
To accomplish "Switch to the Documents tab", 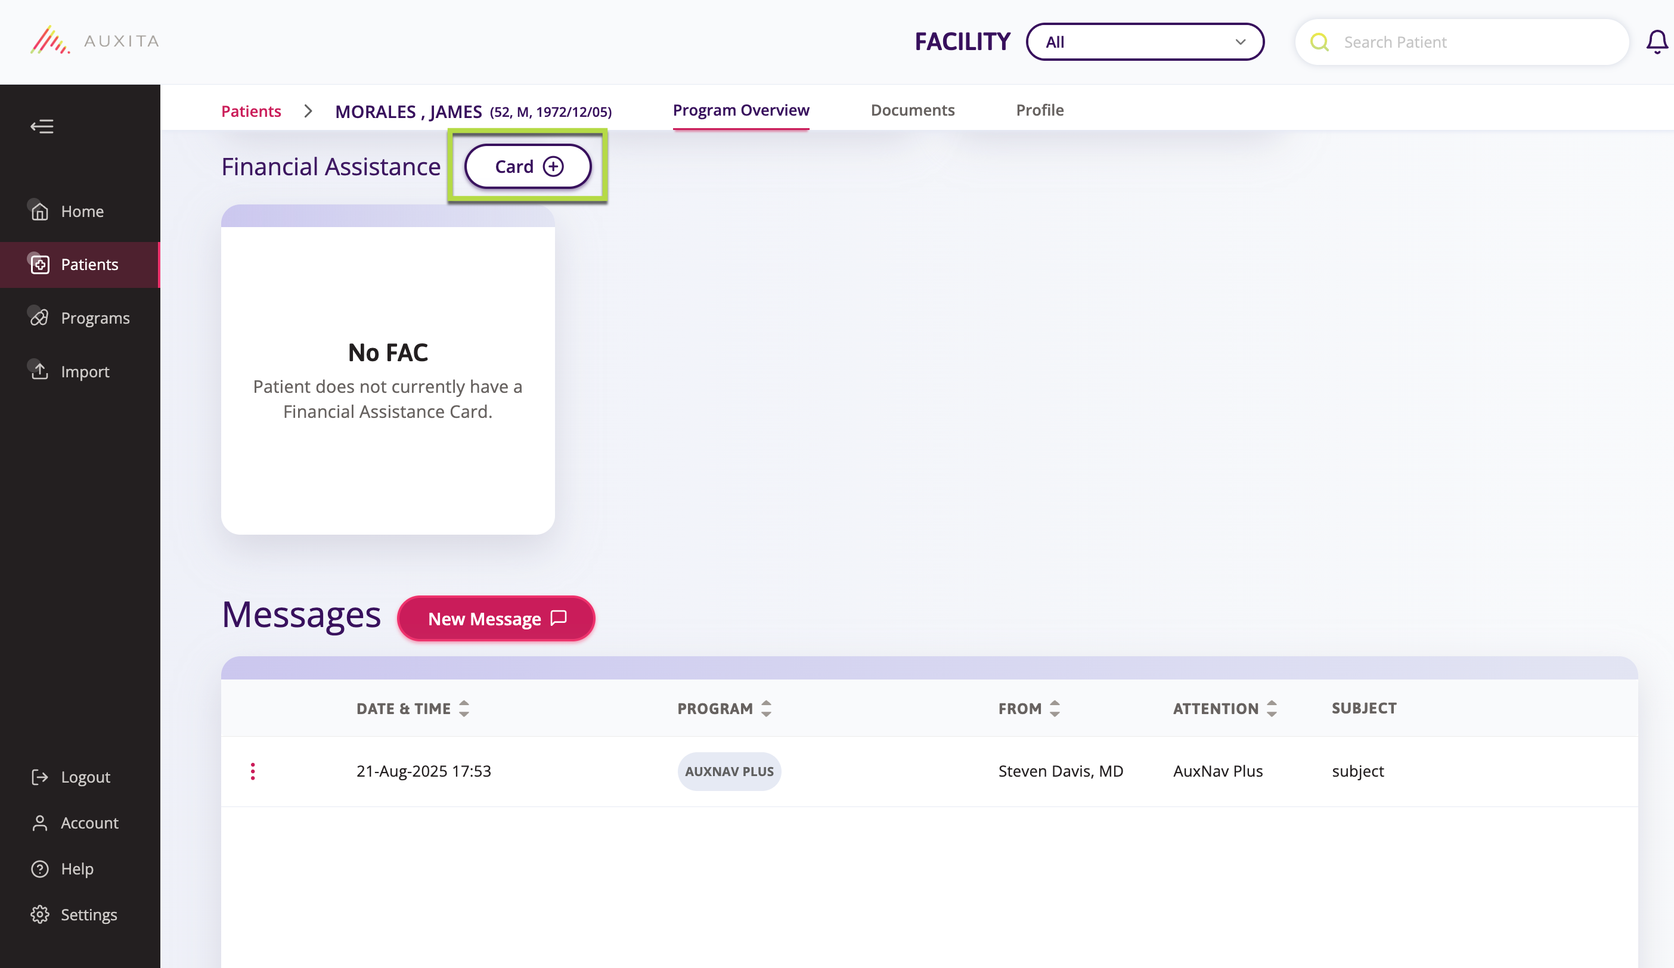I will pyautogui.click(x=912, y=110).
